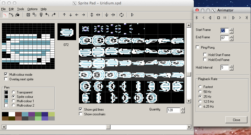Select Multi-colour 2 pen radio button
The height and width of the screenshot is (135, 251).
[x=13, y=105]
